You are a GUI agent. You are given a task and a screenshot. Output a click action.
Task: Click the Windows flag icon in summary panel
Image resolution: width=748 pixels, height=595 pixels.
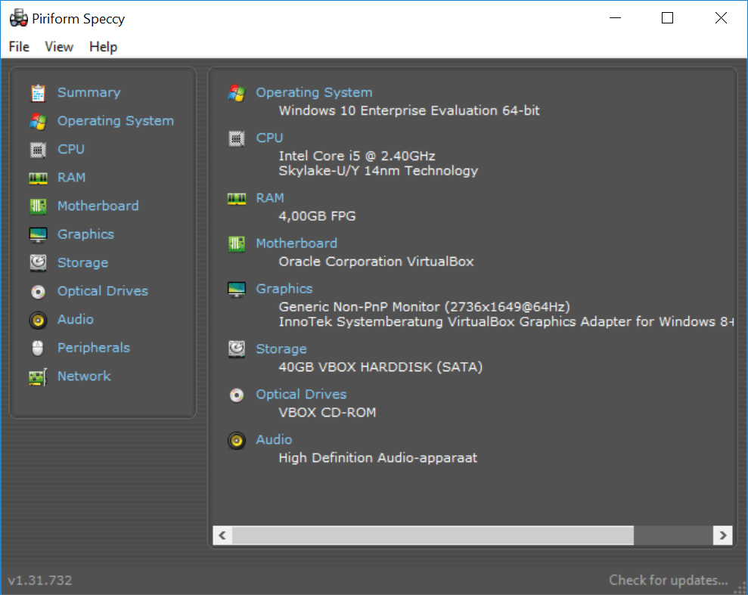[x=237, y=93]
